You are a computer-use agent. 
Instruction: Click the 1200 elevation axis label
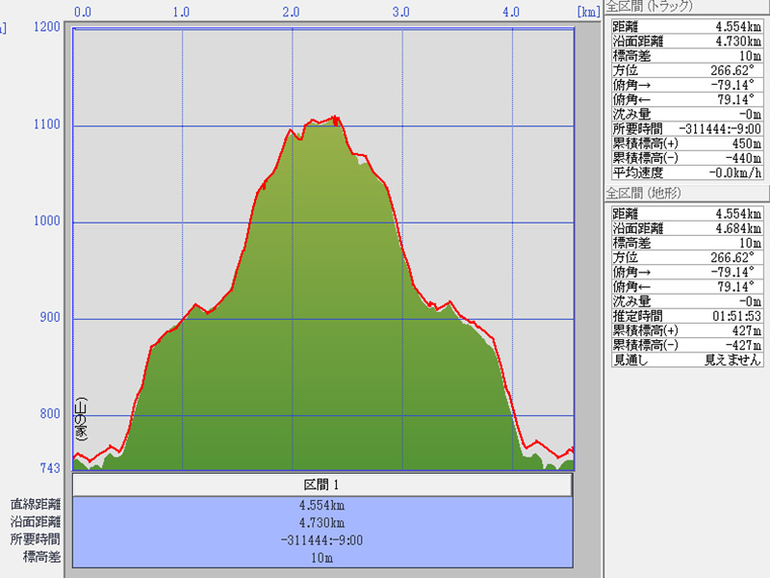point(46,27)
